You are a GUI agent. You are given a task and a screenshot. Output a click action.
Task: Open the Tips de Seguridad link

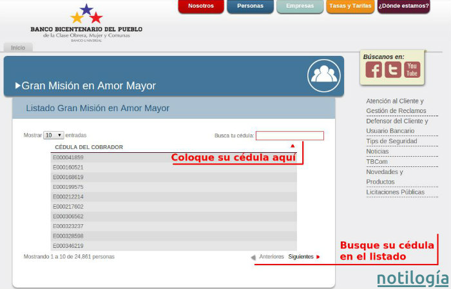coord(392,141)
